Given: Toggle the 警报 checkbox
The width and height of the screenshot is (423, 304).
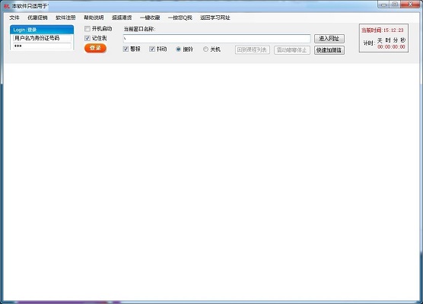Looking at the screenshot, I should pos(126,49).
